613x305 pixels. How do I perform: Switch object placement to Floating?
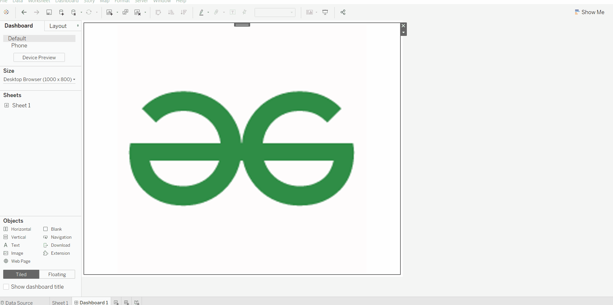(x=57, y=274)
